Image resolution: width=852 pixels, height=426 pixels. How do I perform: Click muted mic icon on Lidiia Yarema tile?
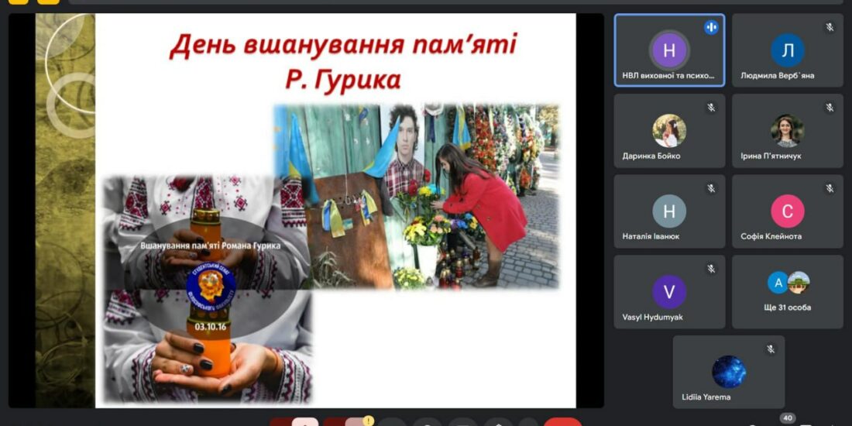coord(771,349)
